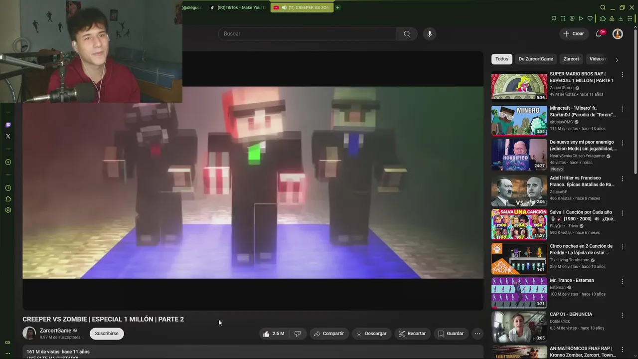Open more options for Adolf Hitler vs Francisco Franco
This screenshot has height=359, width=638.
(x=622, y=179)
